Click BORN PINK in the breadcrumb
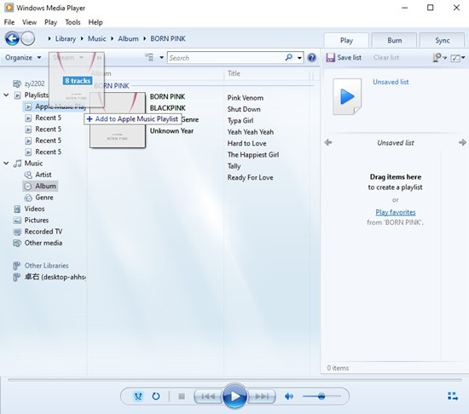This screenshot has width=469, height=414. click(x=168, y=38)
